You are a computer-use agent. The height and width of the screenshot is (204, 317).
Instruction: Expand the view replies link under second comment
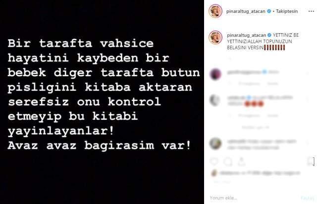coord(256,128)
